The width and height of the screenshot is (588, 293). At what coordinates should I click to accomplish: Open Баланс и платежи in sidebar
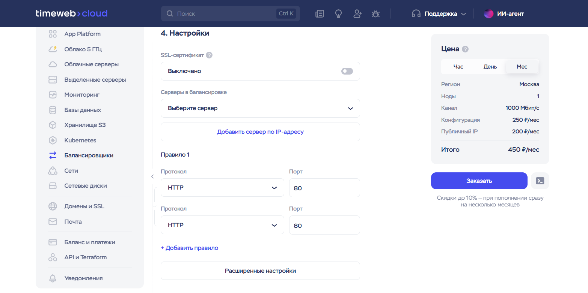pyautogui.click(x=90, y=242)
